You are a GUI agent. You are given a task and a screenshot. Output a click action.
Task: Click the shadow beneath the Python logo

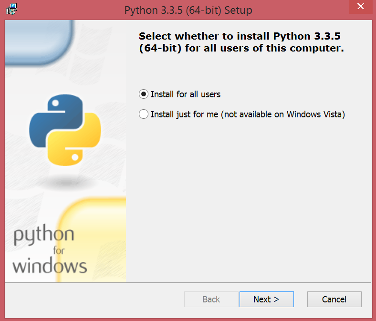pyautogui.click(x=65, y=181)
